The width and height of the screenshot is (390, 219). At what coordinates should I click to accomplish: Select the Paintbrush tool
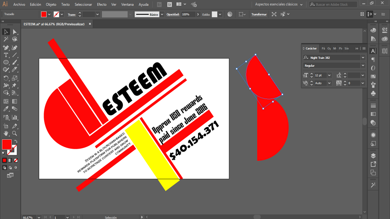pos(15,62)
